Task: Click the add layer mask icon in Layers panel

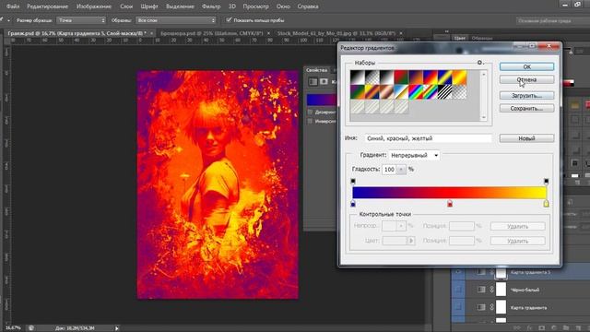Action: pyautogui.click(x=541, y=328)
